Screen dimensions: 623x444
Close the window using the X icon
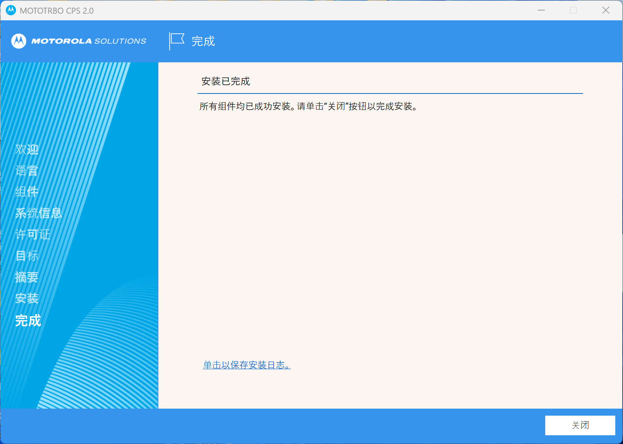click(606, 11)
